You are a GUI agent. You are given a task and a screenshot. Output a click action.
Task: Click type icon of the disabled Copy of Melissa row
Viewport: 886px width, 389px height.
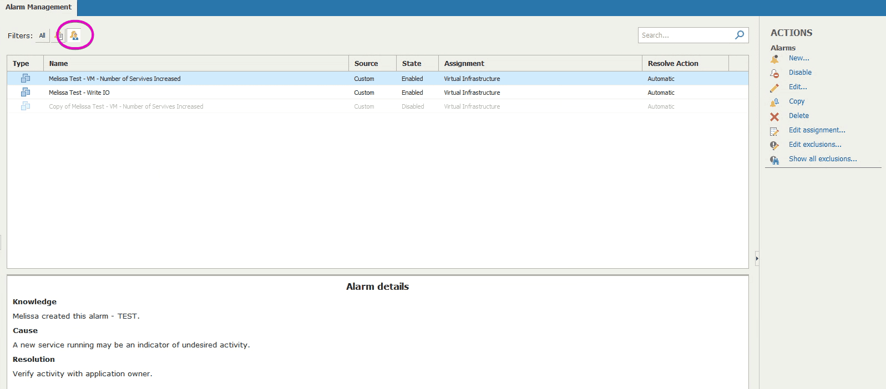coord(26,106)
